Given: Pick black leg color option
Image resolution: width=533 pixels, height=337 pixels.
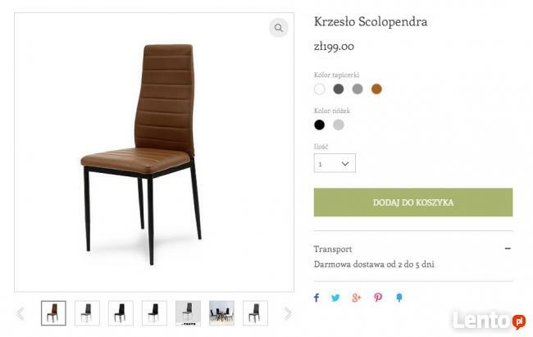Looking at the screenshot, I should pyautogui.click(x=319, y=125).
